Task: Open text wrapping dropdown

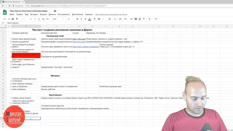Action: 121,19
